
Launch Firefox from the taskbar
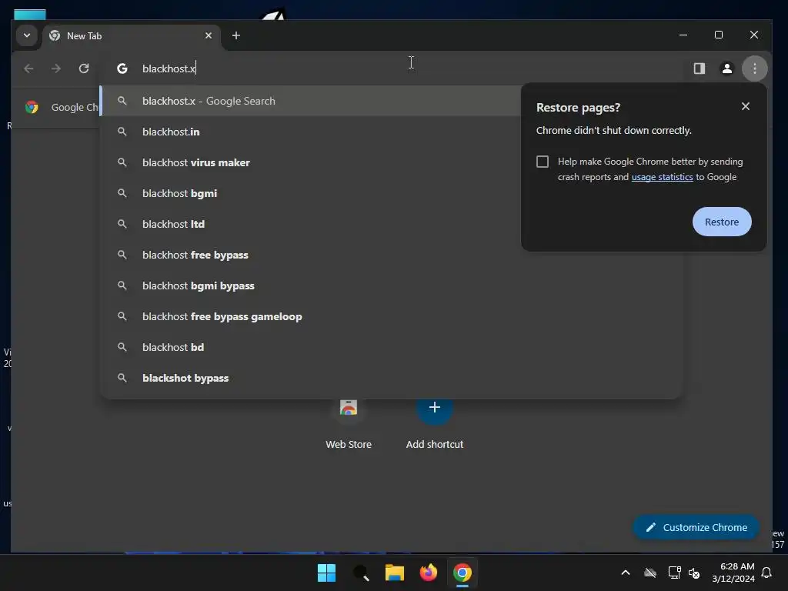[x=428, y=573]
